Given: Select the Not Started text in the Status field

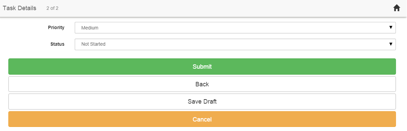Looking at the screenshot, I should (x=94, y=44).
